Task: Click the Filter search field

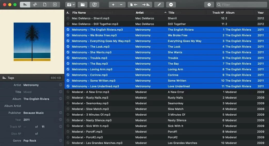Action: pos(242,5)
